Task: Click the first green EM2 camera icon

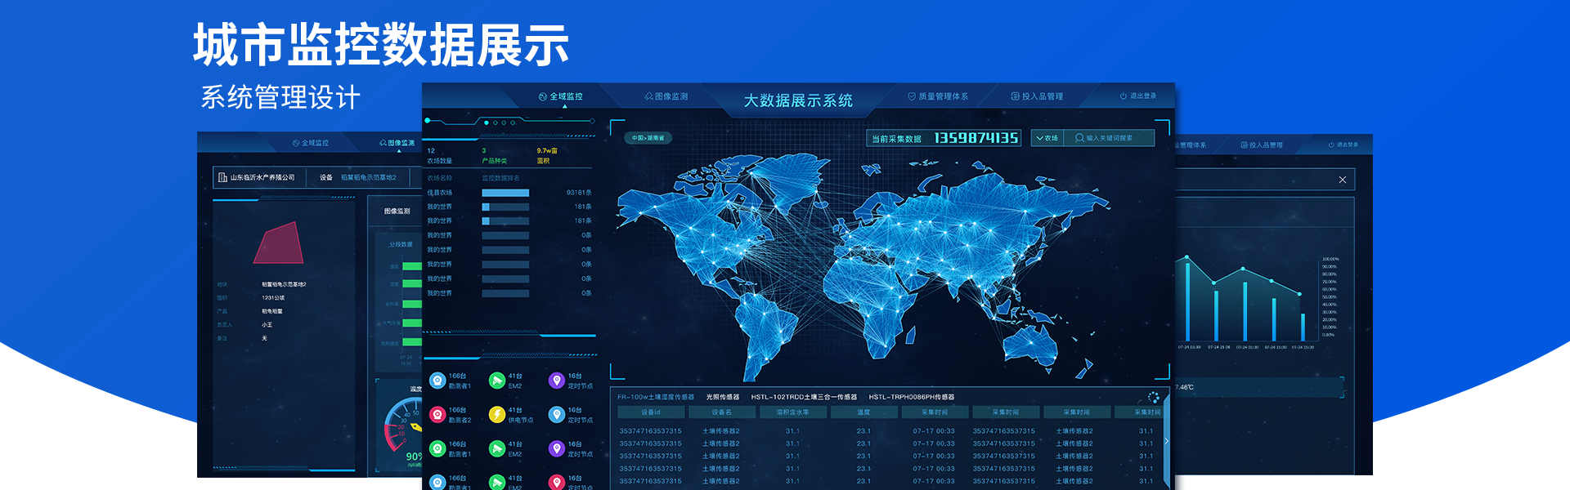Action: 496,381
